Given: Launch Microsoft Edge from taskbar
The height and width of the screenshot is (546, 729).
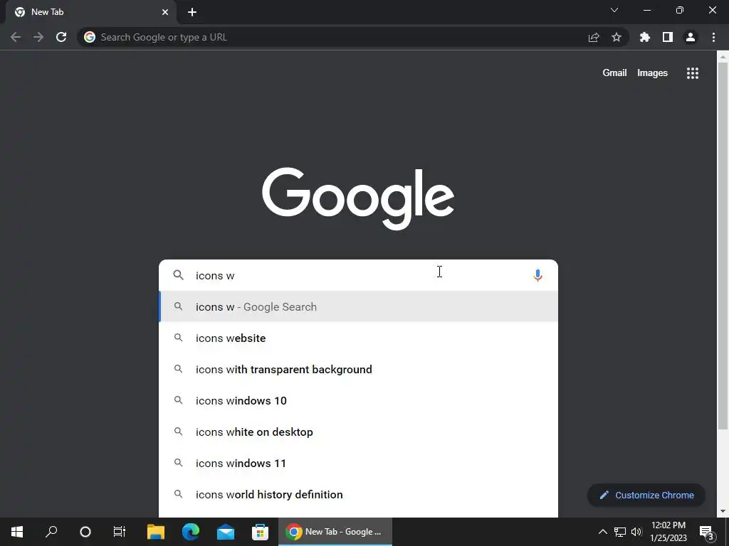Looking at the screenshot, I should [191, 532].
